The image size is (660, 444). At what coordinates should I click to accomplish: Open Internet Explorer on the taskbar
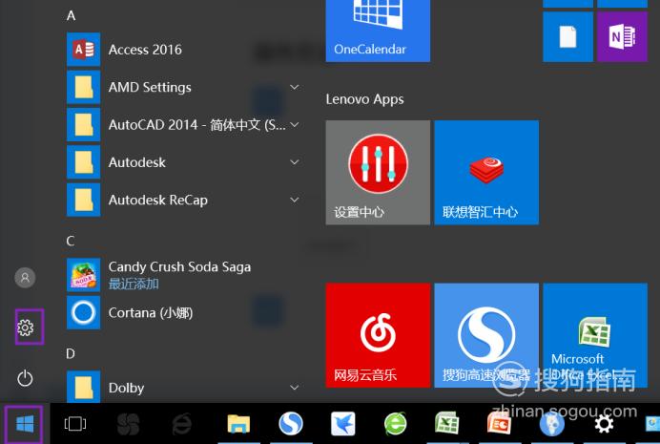coord(182,424)
